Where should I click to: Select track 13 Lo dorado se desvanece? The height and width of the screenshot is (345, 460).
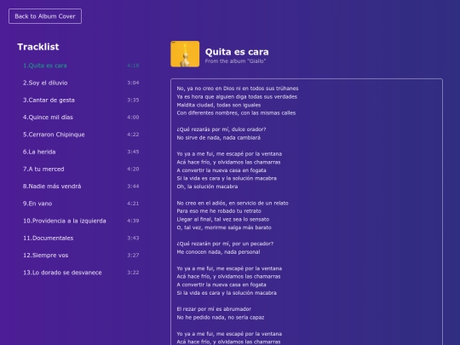click(x=81, y=273)
